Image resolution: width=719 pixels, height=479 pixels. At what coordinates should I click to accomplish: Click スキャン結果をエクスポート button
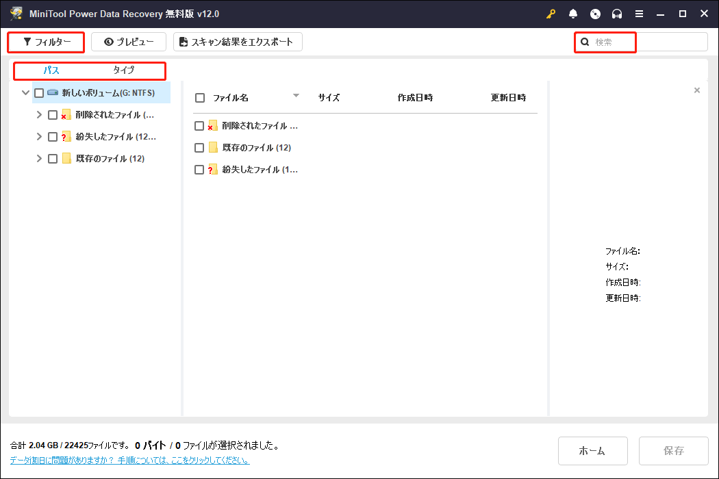238,42
